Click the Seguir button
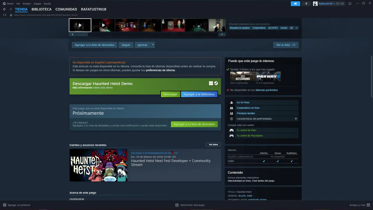This screenshot has height=210, width=373. tap(126, 45)
